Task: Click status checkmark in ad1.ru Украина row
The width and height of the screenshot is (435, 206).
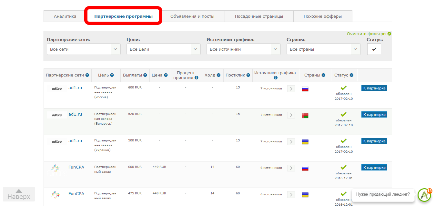Action: click(344, 141)
